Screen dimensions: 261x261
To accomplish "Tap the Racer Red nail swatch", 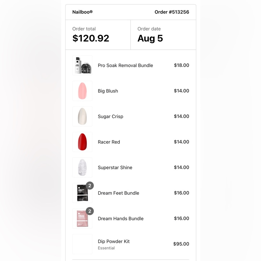I will (x=82, y=142).
